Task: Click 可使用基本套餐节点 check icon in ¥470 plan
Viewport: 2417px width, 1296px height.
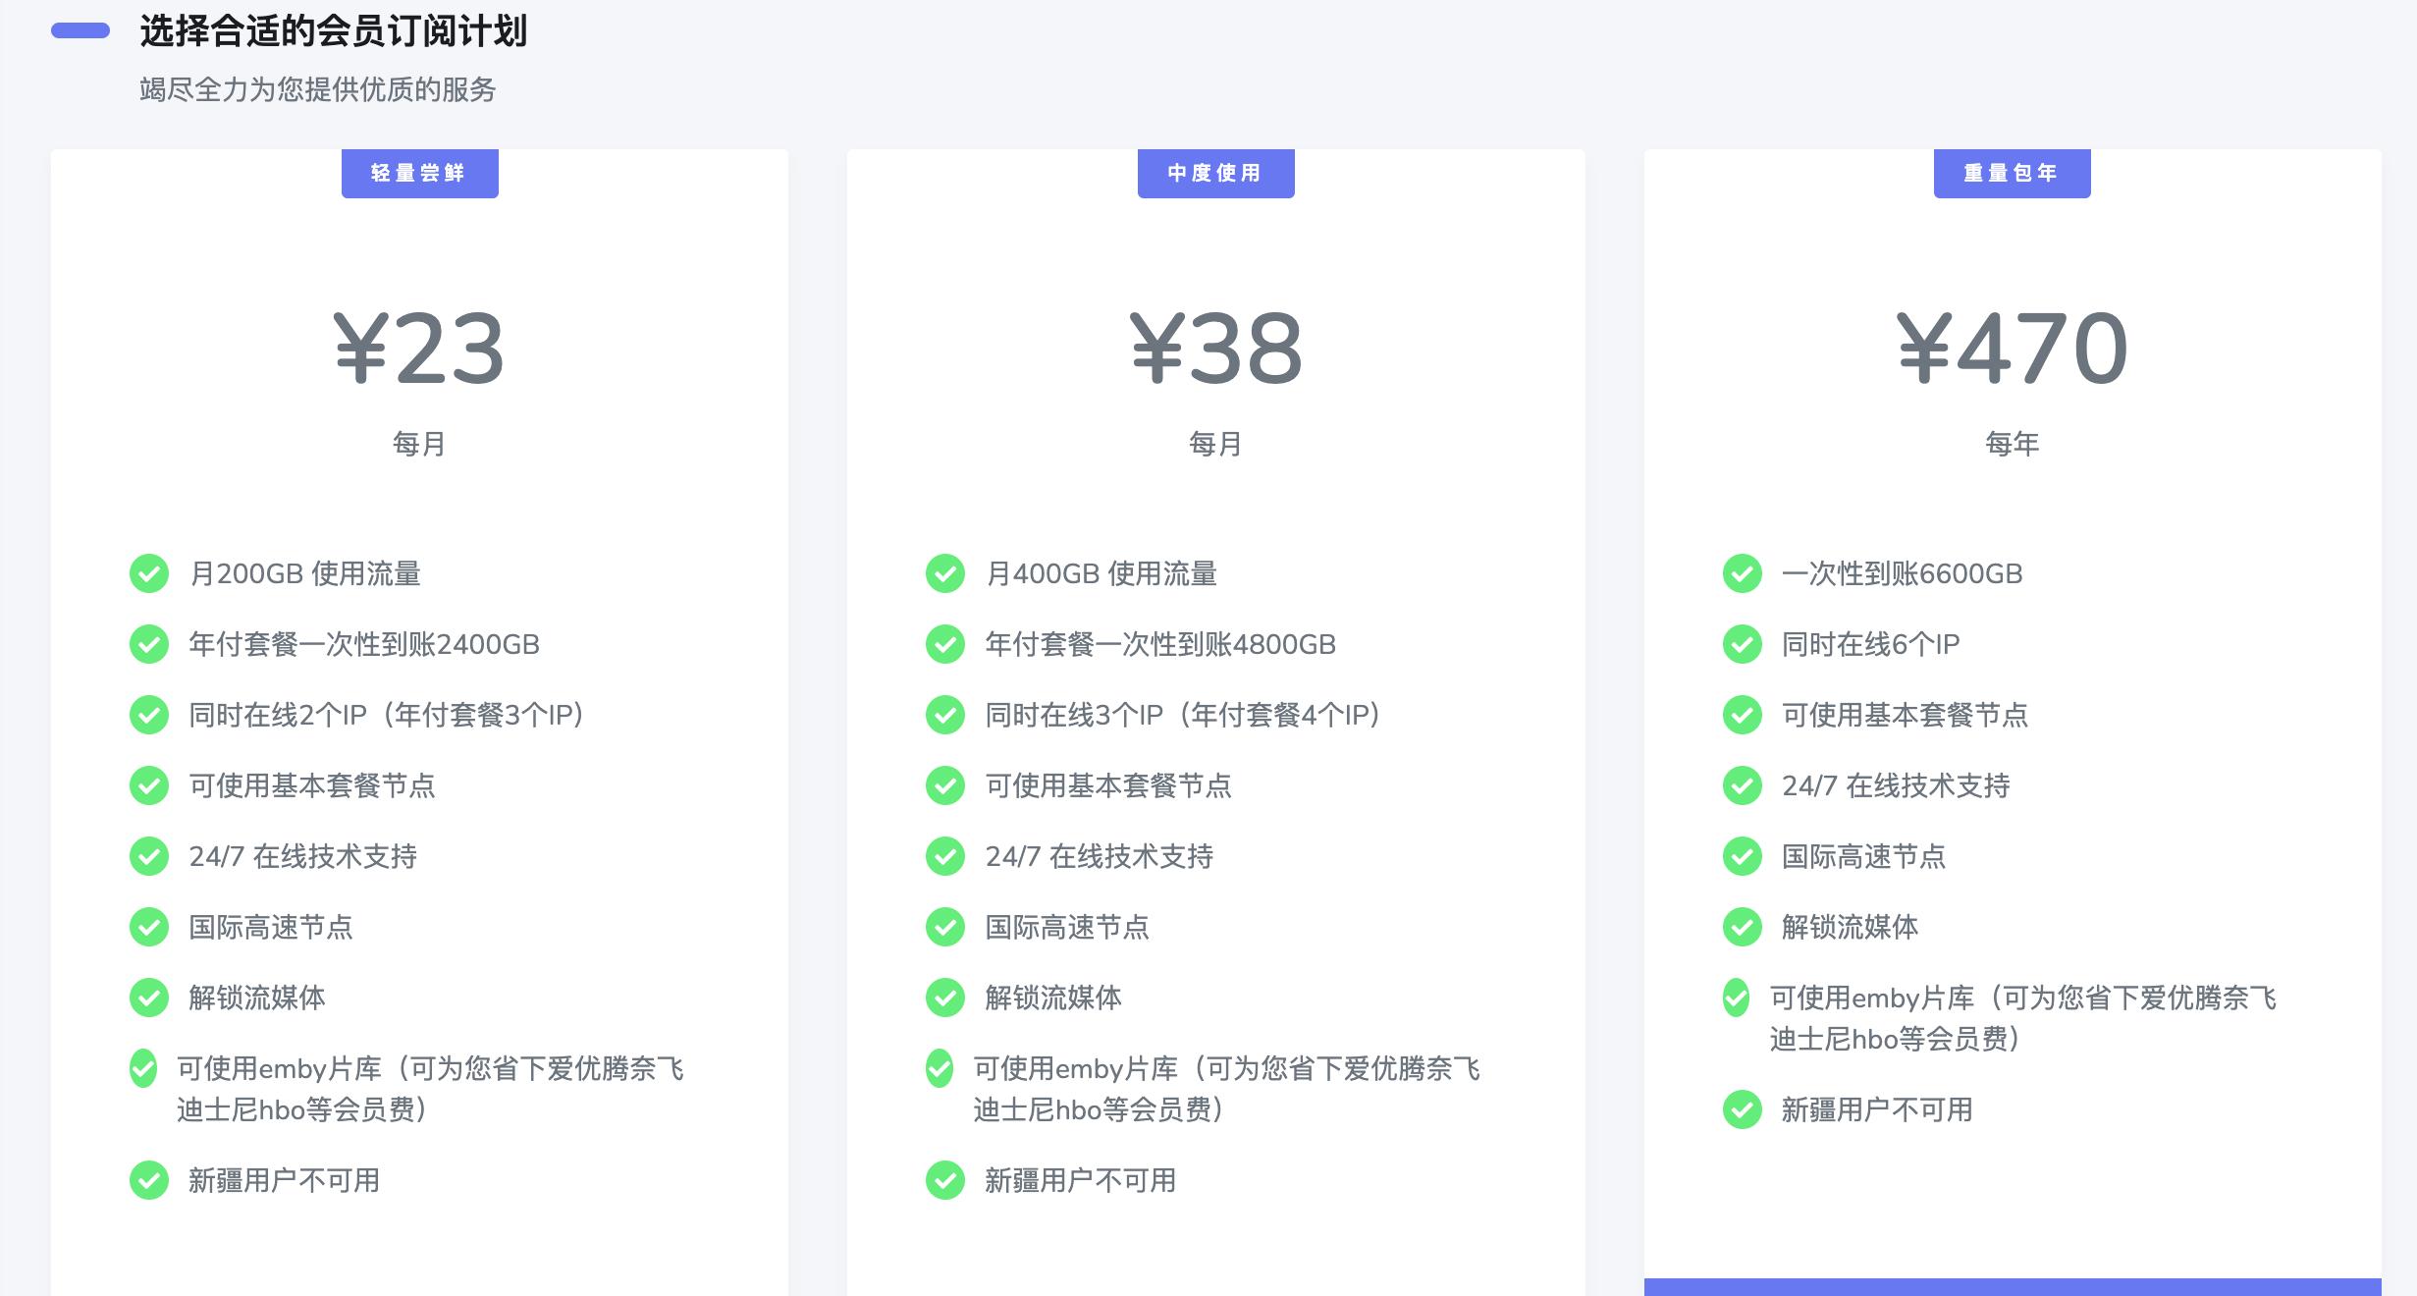Action: 1743,715
